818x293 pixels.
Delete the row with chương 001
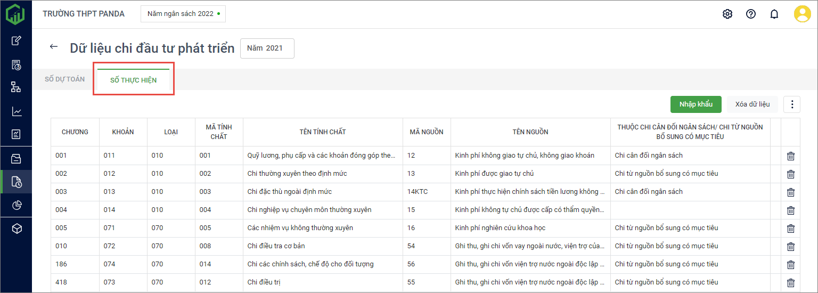point(791,156)
